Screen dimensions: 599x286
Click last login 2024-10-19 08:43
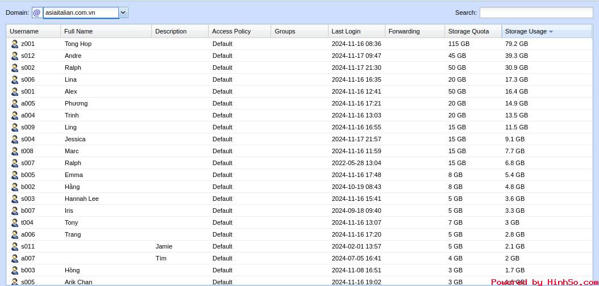[x=356, y=187]
